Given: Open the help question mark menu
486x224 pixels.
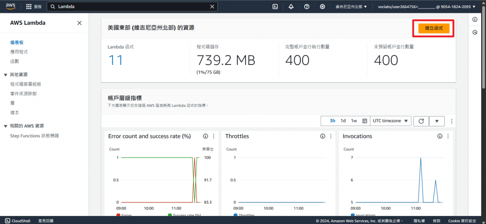Looking at the screenshot, I should point(307,7).
